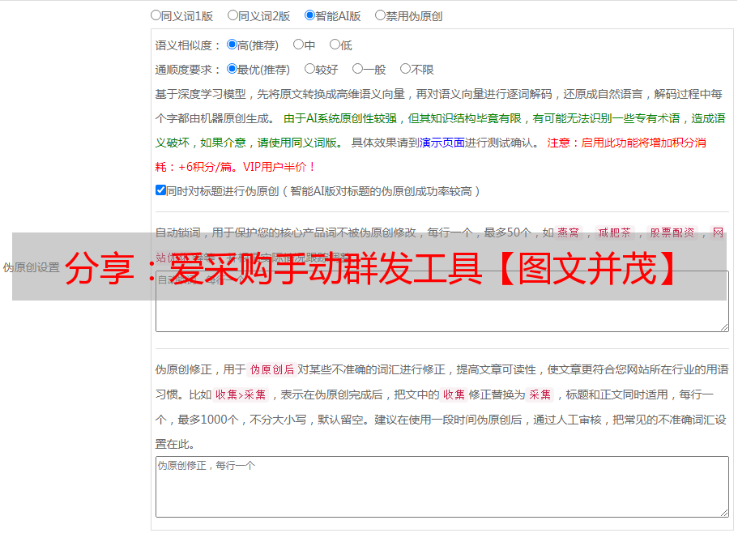Click the resize handle of 自动锁词 textarea

click(724, 327)
